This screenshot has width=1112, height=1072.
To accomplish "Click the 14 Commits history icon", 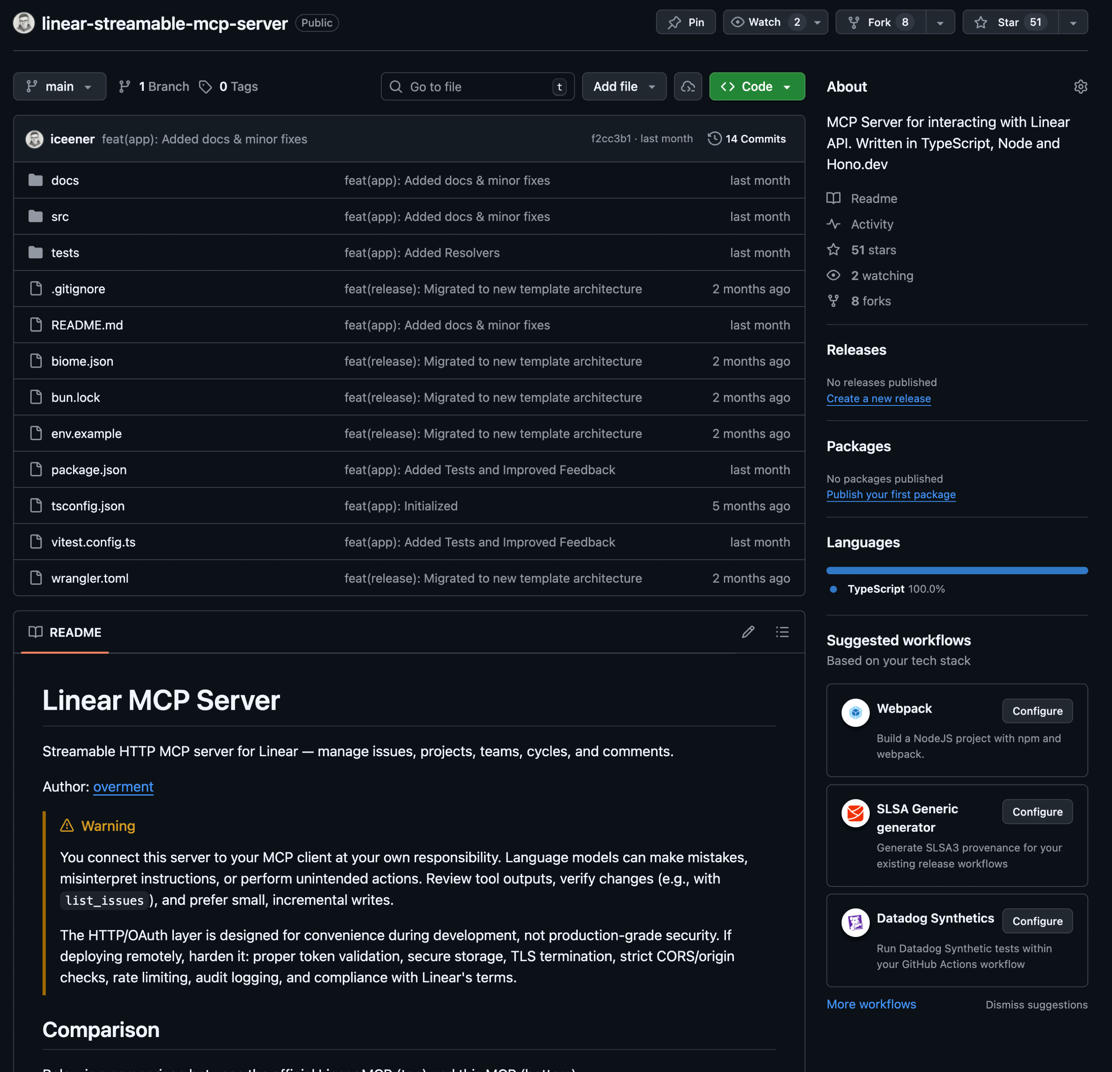I will (x=714, y=139).
